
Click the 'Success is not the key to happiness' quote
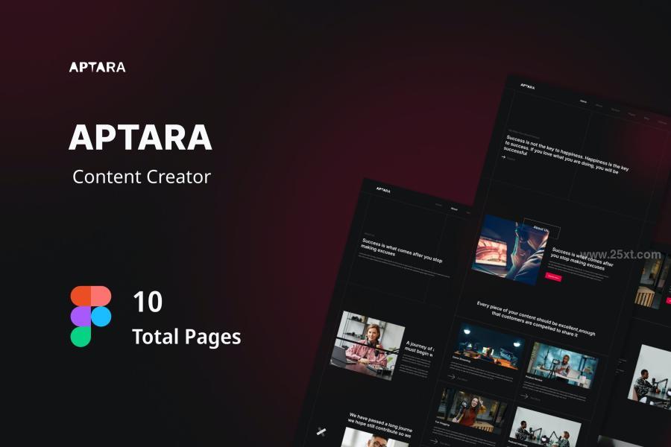pos(567,155)
